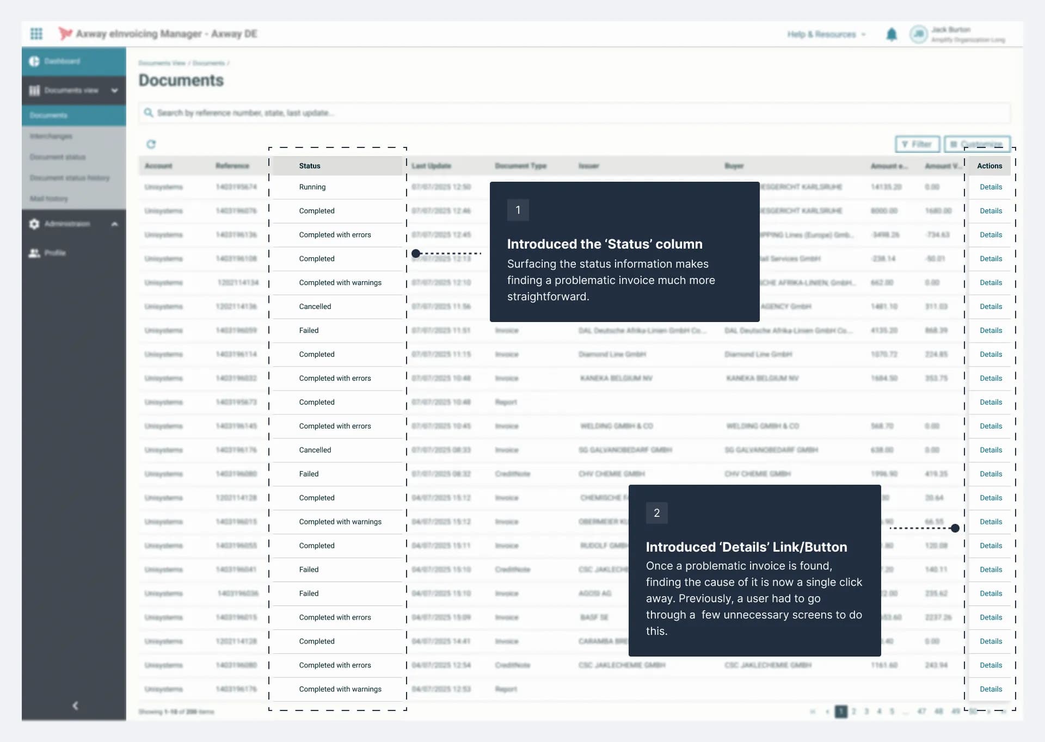Go to page 3 of the results
The width and height of the screenshot is (1045, 742).
866,712
